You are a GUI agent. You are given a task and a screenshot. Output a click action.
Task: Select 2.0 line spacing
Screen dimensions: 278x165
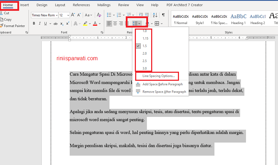click(161, 53)
